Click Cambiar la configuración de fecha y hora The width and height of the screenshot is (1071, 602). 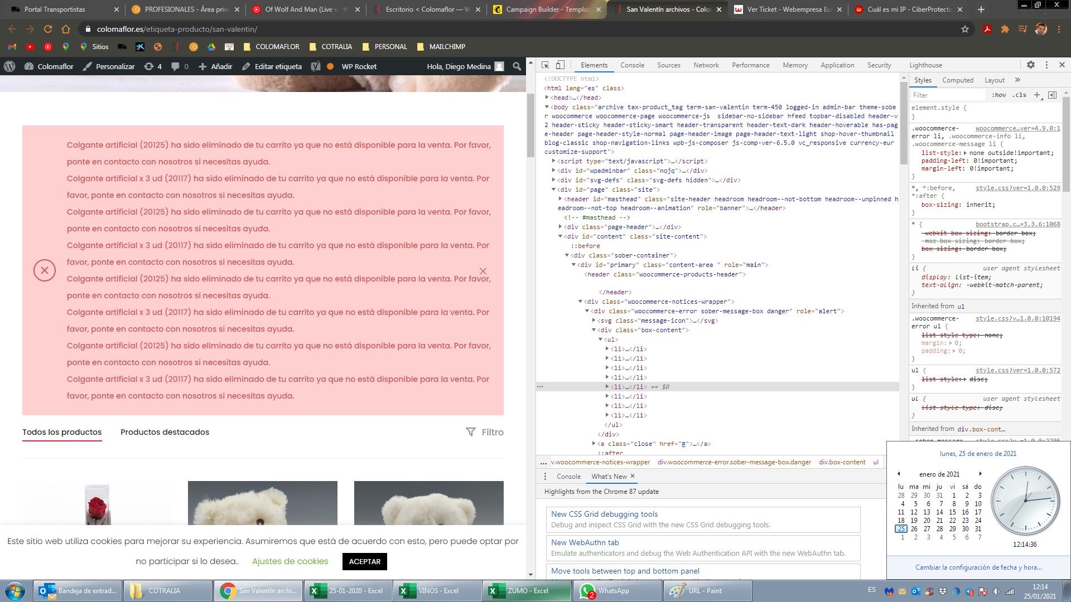[978, 567]
